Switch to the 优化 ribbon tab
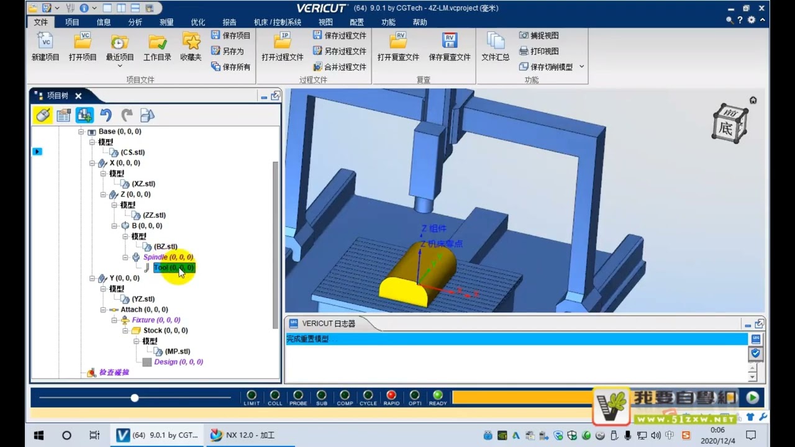 (x=198, y=22)
